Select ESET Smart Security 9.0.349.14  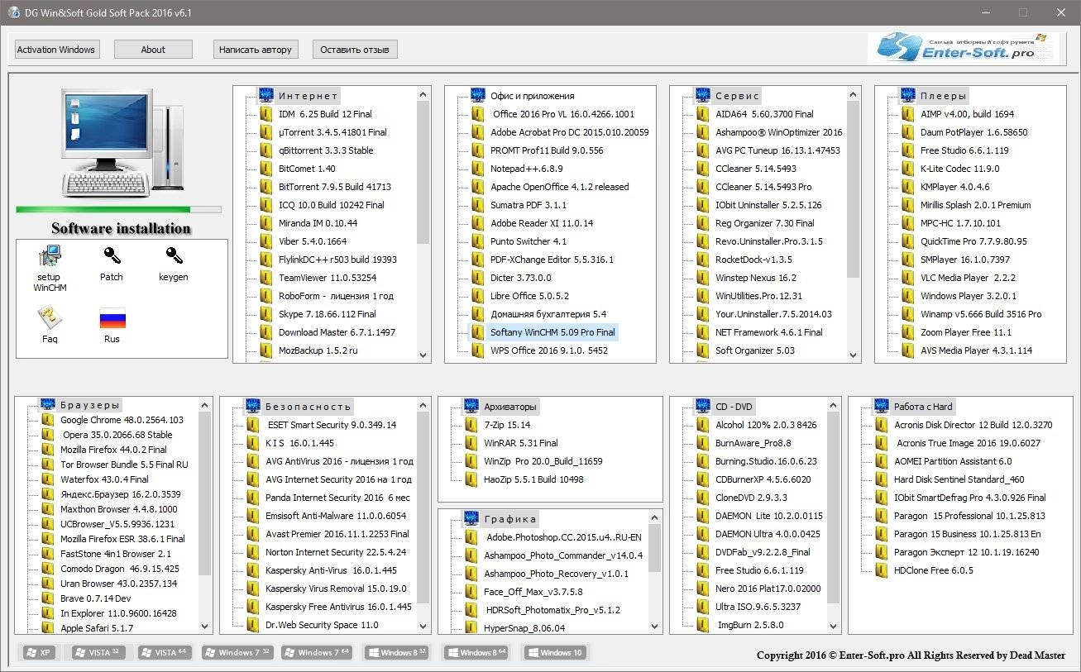click(x=332, y=425)
